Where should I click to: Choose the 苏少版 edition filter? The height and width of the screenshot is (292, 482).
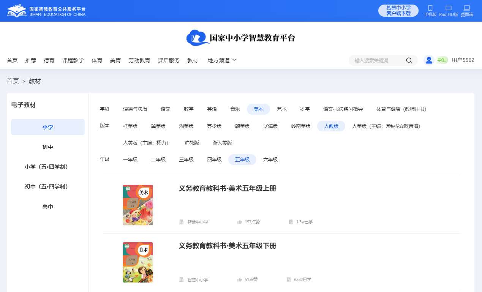click(x=214, y=126)
